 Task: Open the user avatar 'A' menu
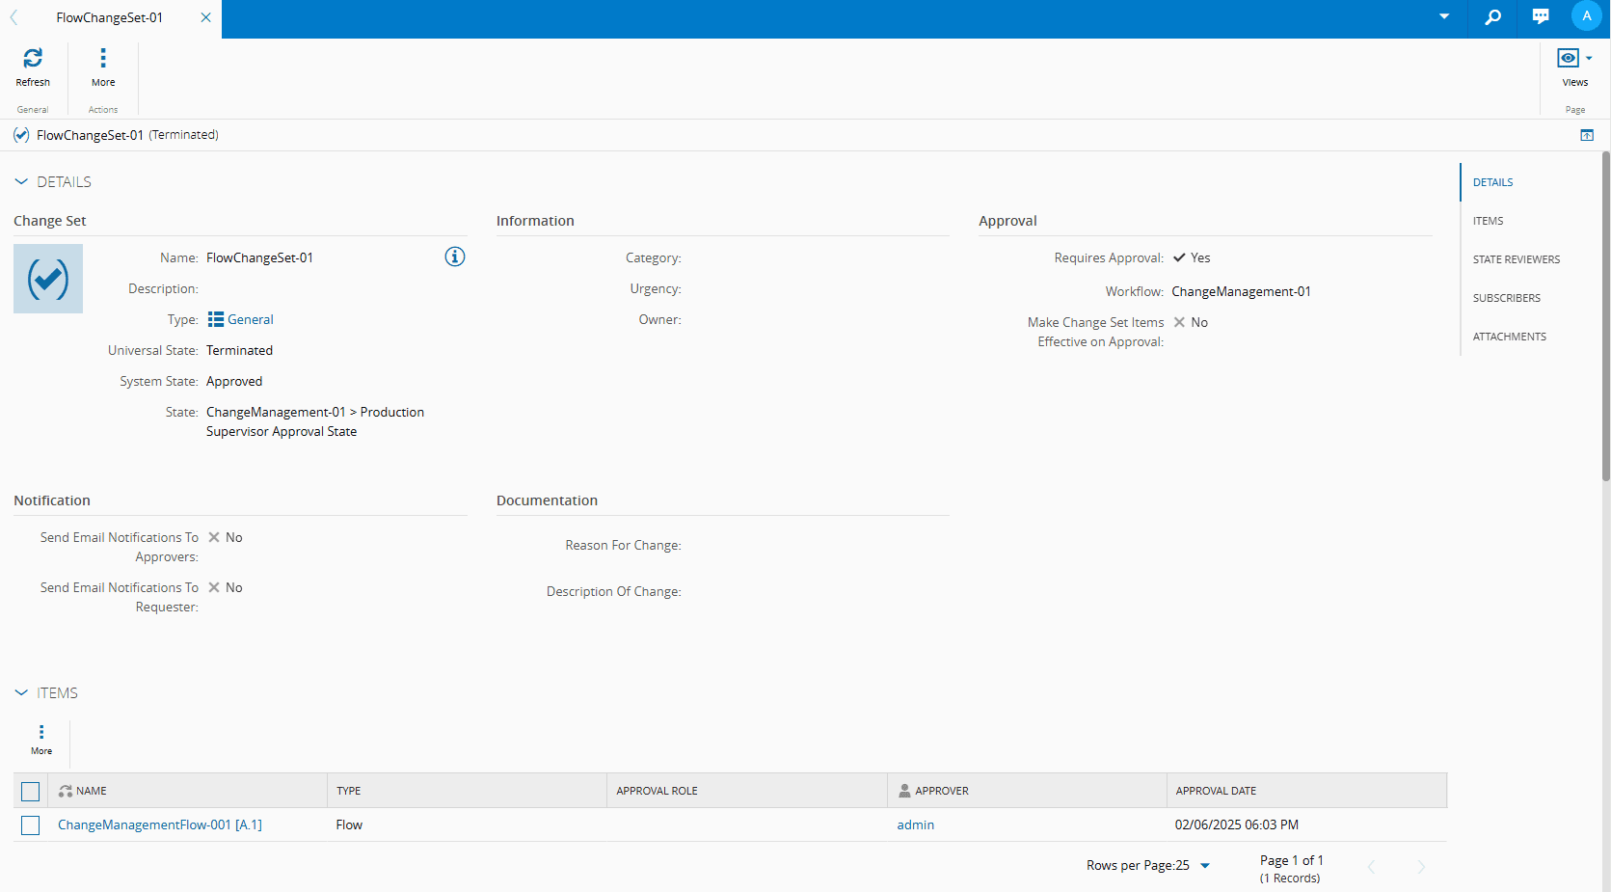tap(1587, 16)
